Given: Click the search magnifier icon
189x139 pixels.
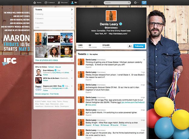Looking at the screenshot, I should 129,2.
